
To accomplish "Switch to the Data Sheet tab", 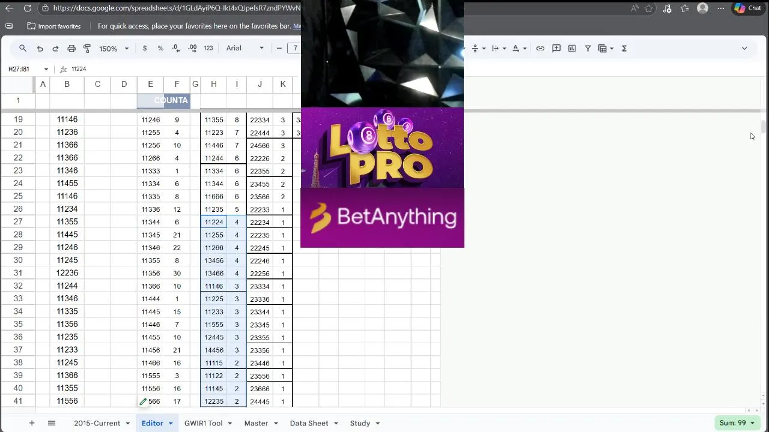I will (309, 423).
